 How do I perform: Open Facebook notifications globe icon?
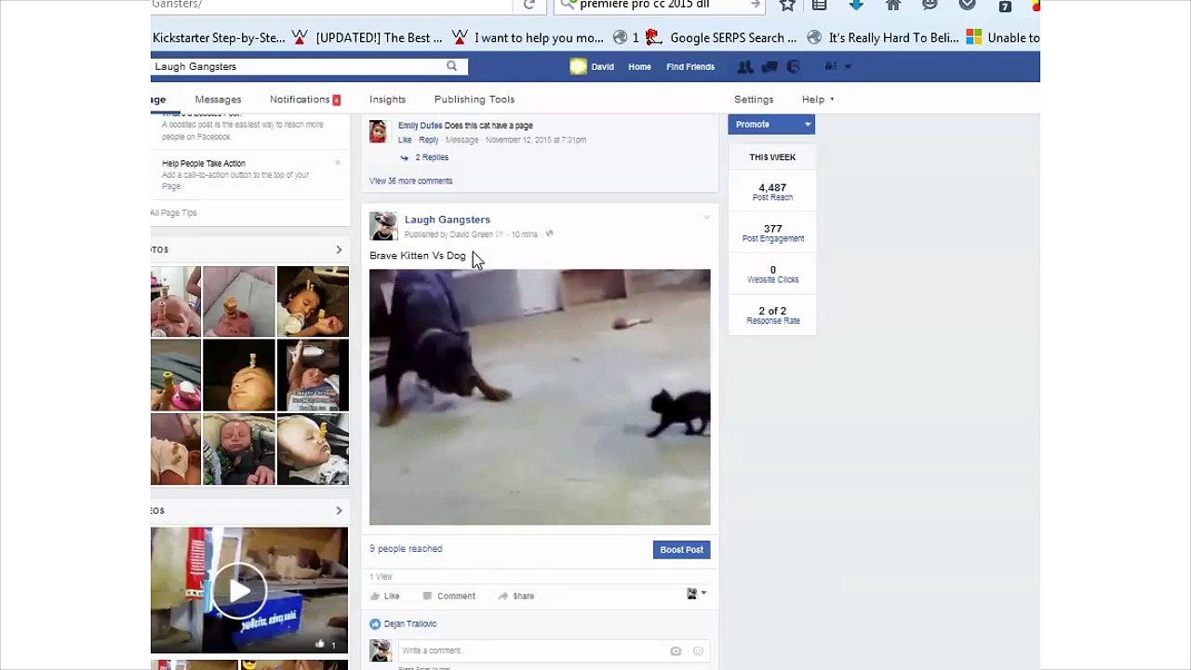[x=794, y=66]
